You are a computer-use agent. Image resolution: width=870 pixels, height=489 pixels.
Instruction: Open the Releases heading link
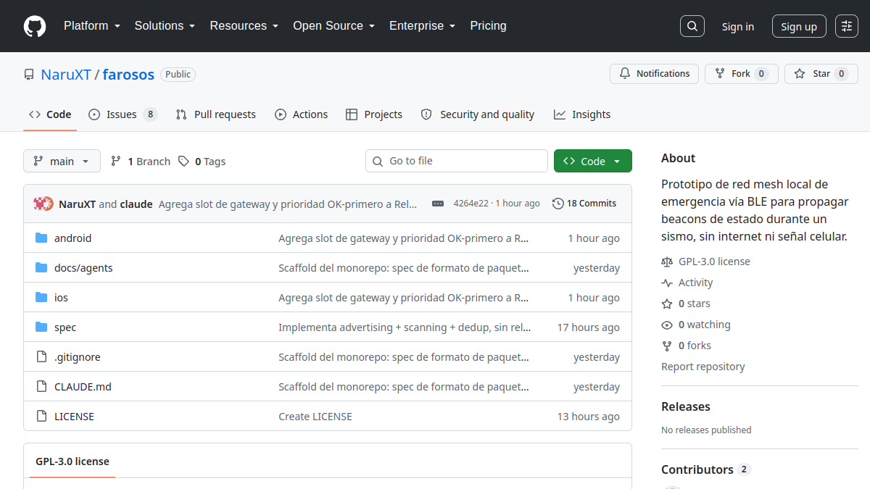click(686, 406)
